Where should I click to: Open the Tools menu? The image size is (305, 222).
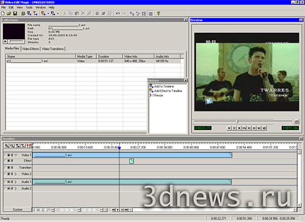click(29, 7)
